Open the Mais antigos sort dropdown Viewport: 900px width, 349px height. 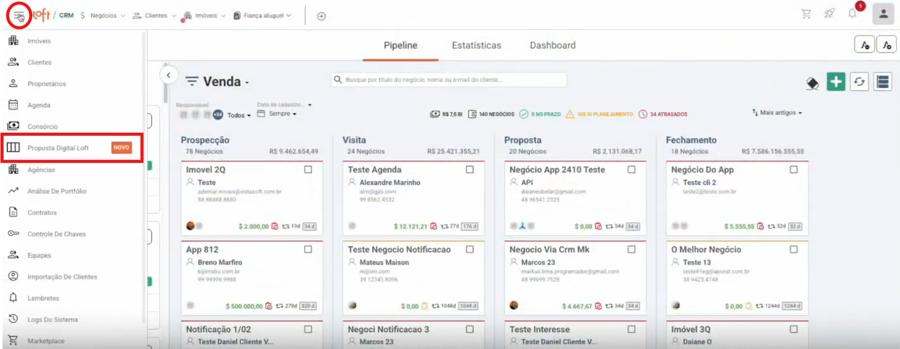[x=778, y=113]
